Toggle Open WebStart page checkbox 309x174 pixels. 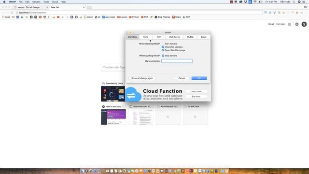pos(163,50)
